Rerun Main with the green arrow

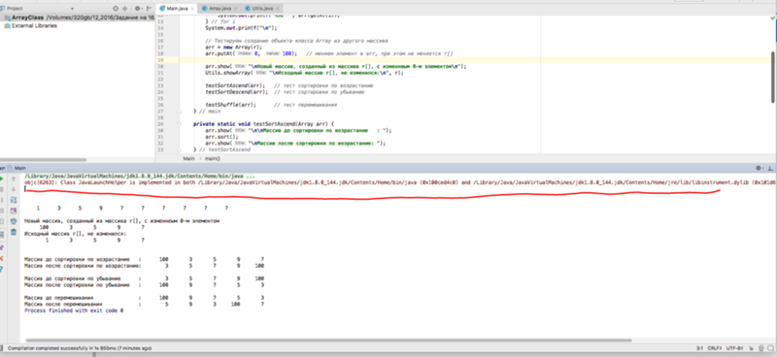click(2, 178)
